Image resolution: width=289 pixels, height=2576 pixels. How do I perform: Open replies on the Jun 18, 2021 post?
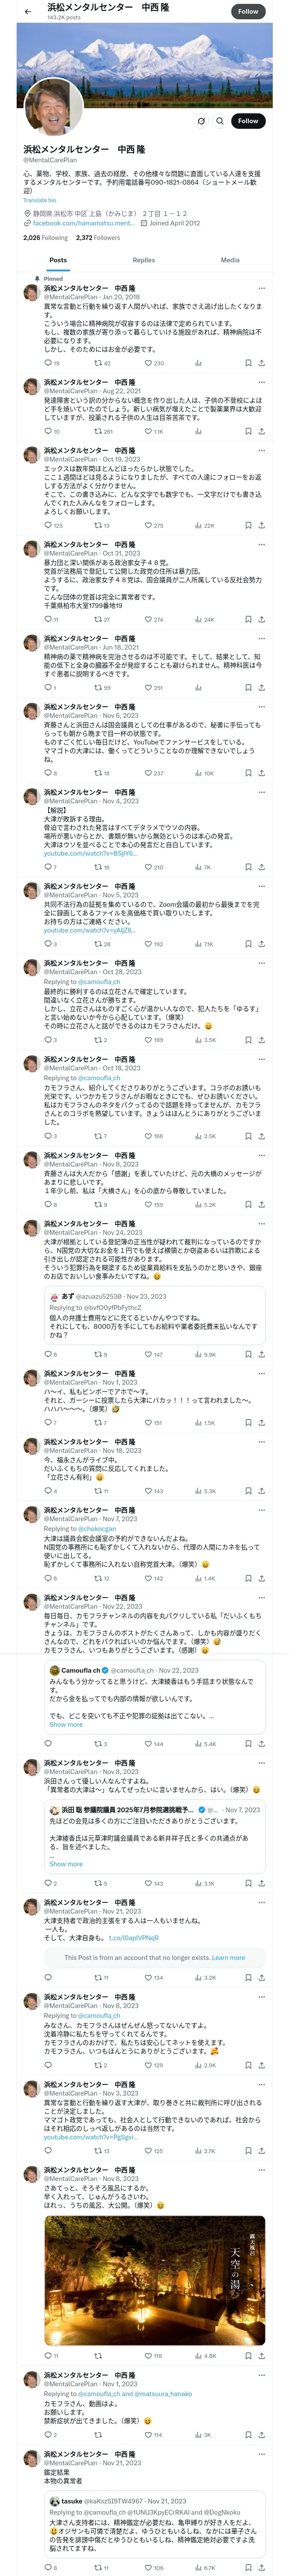pyautogui.click(x=47, y=688)
